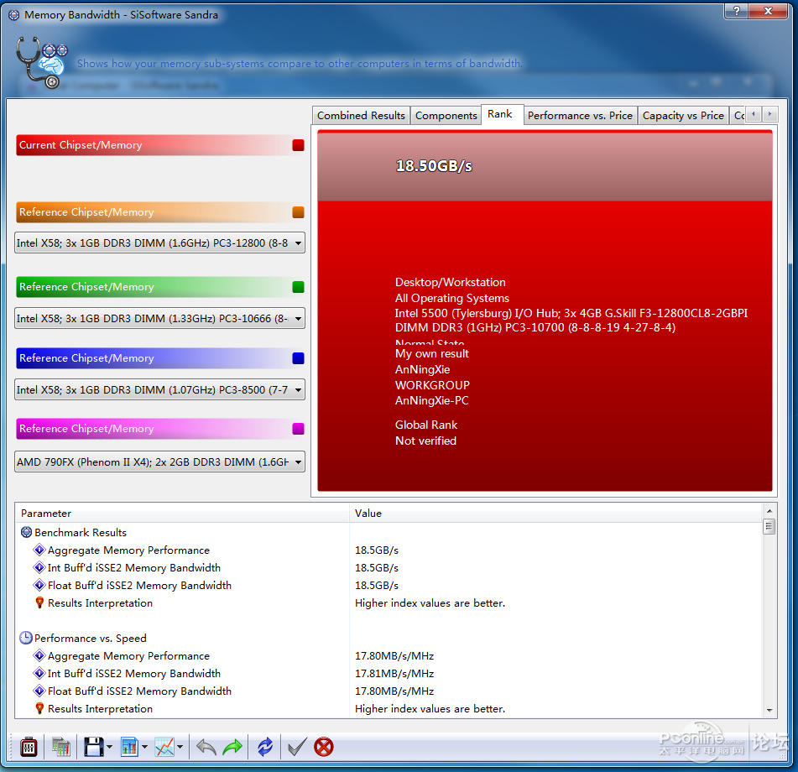Select Int Buff'd iSSE2 row showing 17.81MB/s/MHz
Screen dimensions: 798x772
[389, 674]
